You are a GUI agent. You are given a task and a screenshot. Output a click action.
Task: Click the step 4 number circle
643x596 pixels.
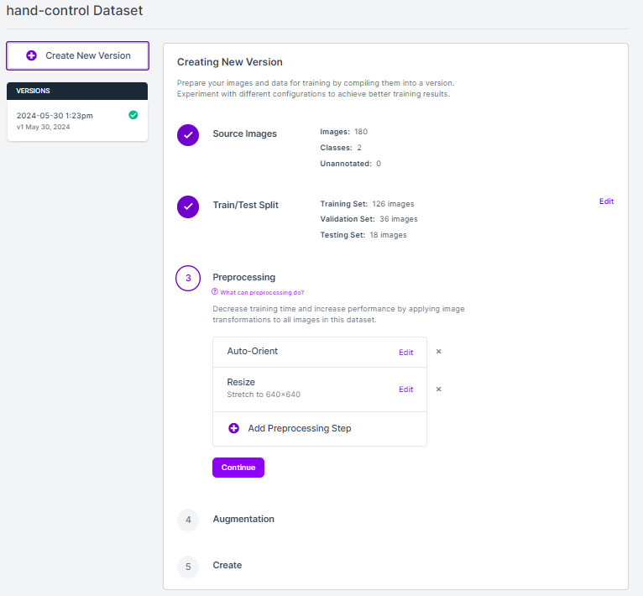(x=188, y=520)
